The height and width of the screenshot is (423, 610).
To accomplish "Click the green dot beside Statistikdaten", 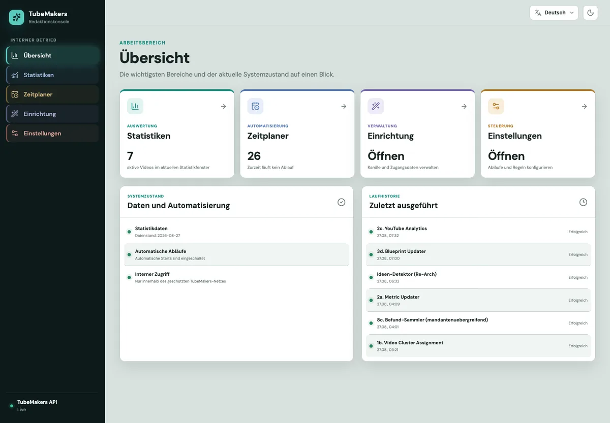I will coord(129,232).
